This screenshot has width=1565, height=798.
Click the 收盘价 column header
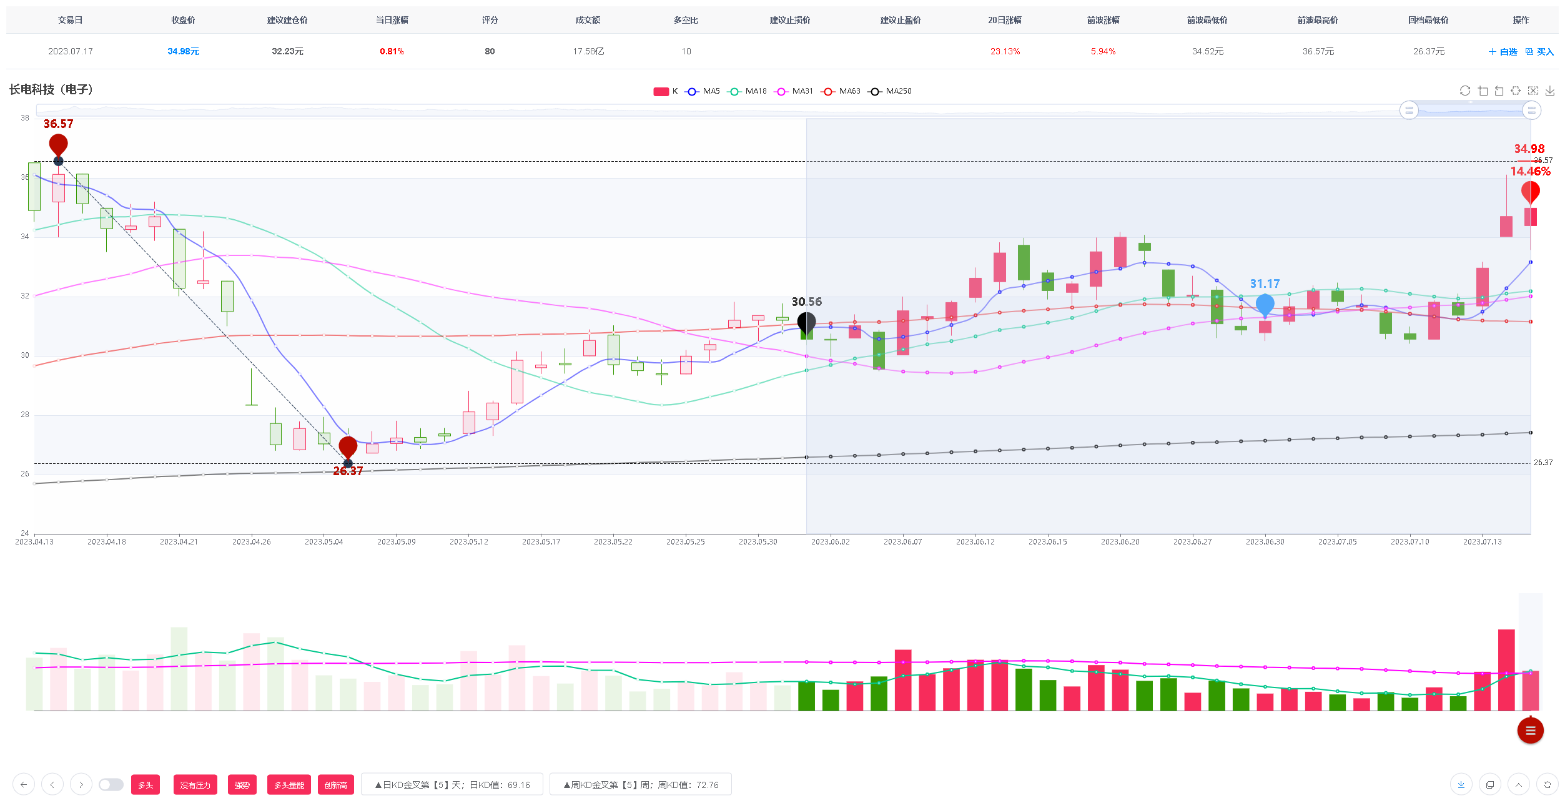click(x=183, y=20)
